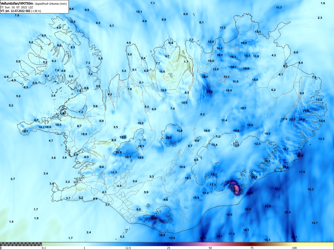Click the 9.2 value

click(x=202, y=114)
